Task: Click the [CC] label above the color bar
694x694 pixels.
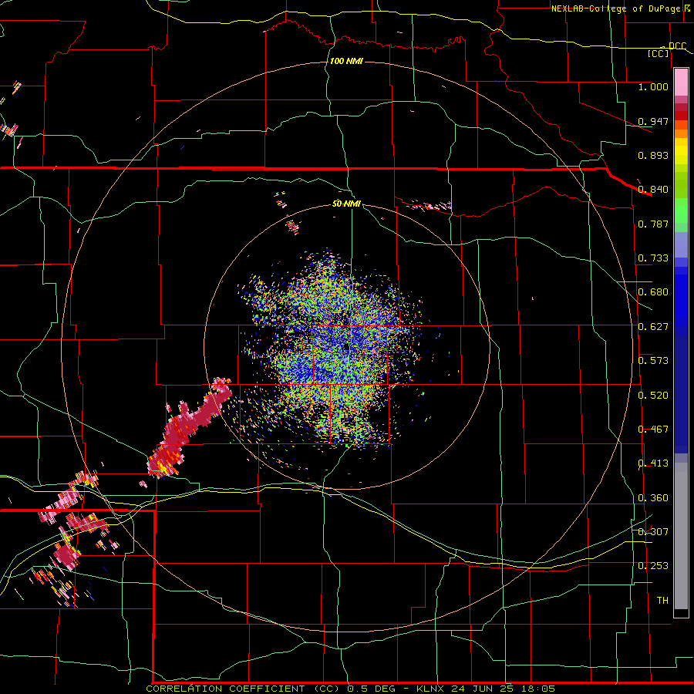Action: coord(659,53)
